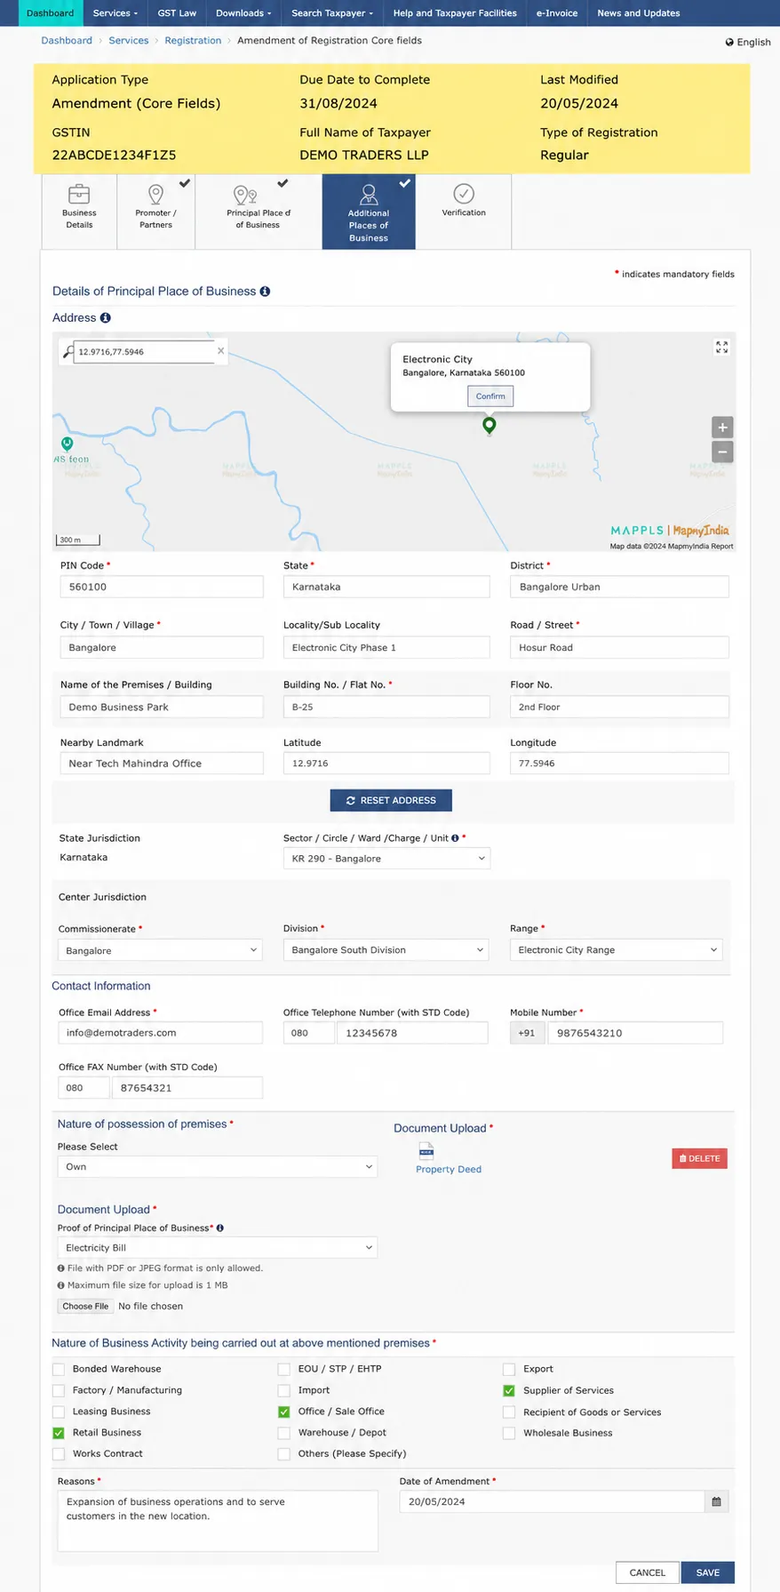Check the Leasing Business checkbox
780x1592 pixels.
point(59,1412)
